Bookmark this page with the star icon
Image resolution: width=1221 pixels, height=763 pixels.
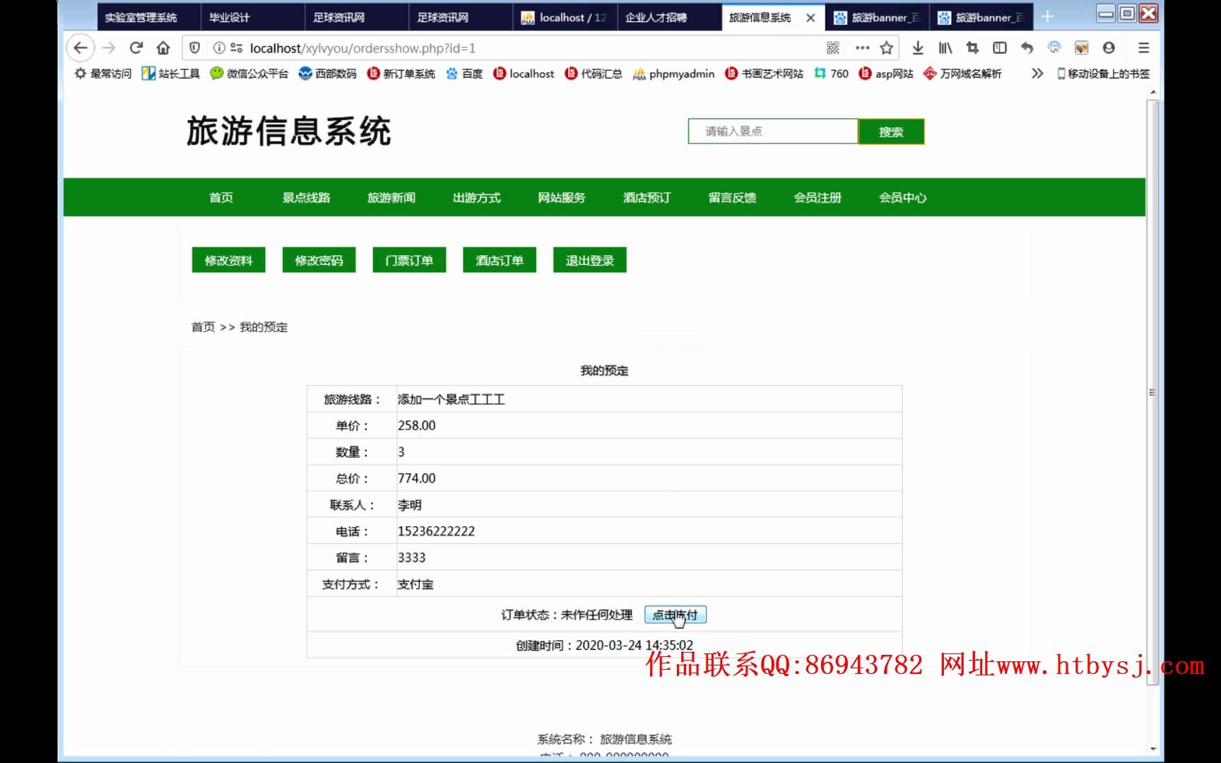click(887, 48)
